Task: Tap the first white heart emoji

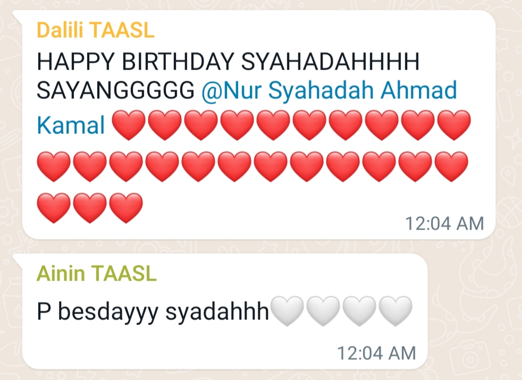Action: 287,311
